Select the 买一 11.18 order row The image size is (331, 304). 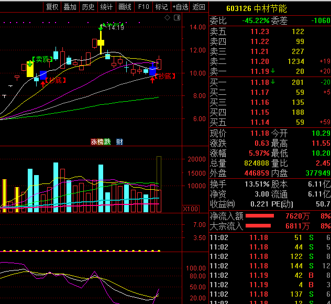click(270, 82)
